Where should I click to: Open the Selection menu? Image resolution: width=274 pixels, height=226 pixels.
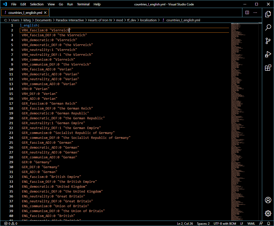(x=37, y=4)
